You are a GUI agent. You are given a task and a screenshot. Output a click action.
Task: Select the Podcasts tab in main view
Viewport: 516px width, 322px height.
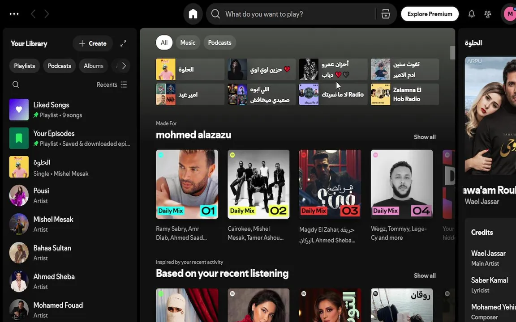point(219,43)
